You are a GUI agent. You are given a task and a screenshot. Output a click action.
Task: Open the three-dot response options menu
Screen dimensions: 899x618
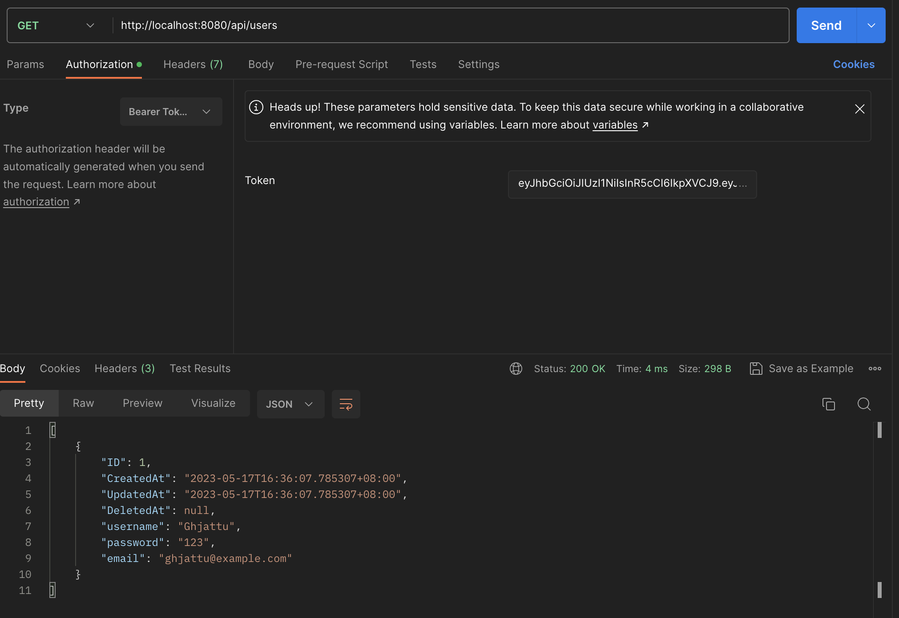coord(875,369)
